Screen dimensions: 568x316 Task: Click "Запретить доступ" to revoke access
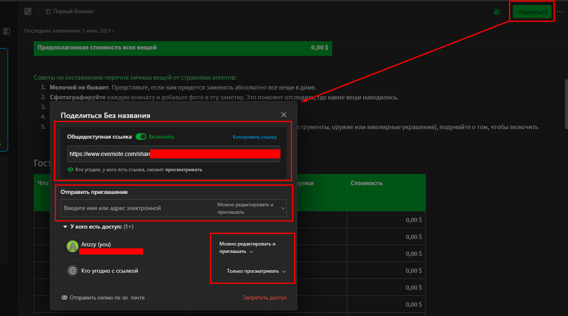point(264,297)
